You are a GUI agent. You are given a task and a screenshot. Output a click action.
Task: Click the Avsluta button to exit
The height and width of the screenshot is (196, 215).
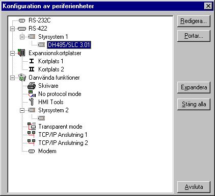click(x=194, y=187)
